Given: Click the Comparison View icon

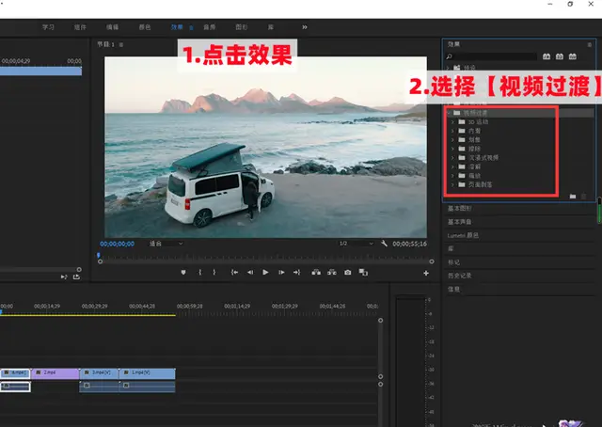Looking at the screenshot, I should point(363,272).
